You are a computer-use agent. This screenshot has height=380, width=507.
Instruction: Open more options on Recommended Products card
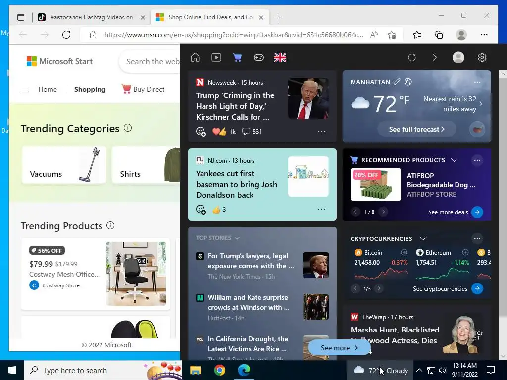point(477,160)
